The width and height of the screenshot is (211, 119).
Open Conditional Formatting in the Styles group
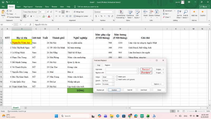click(x=121, y=14)
